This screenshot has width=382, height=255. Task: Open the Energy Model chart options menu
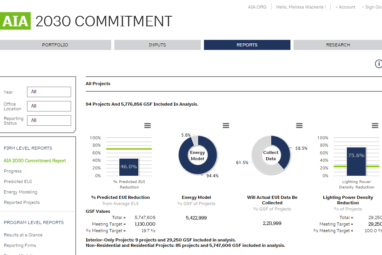click(x=226, y=125)
